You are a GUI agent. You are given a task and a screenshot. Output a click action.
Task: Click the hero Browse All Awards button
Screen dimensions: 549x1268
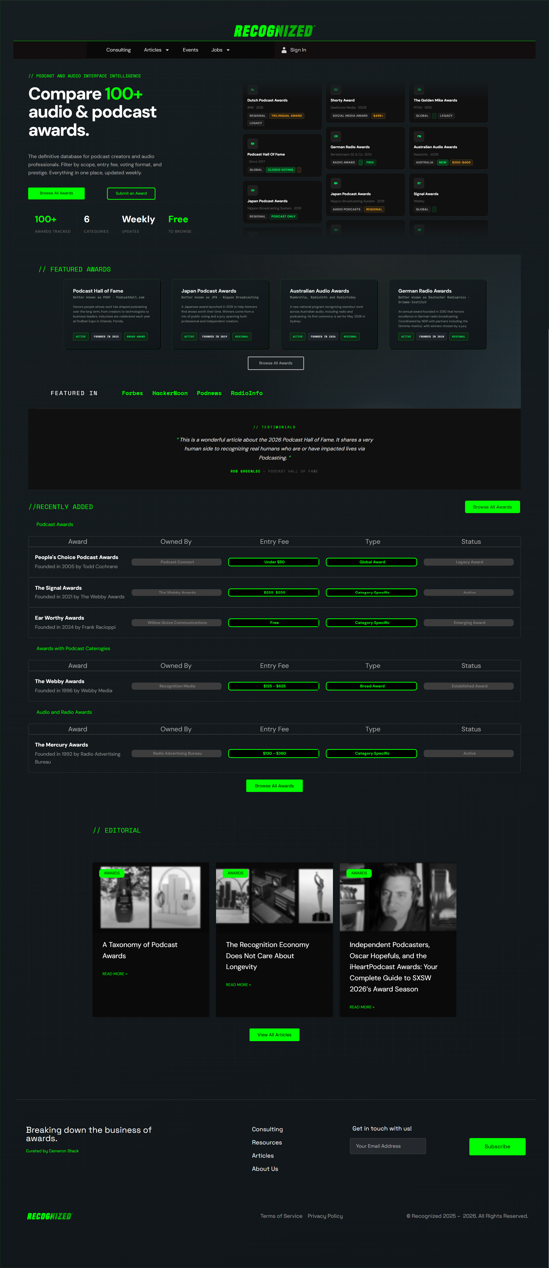point(56,193)
